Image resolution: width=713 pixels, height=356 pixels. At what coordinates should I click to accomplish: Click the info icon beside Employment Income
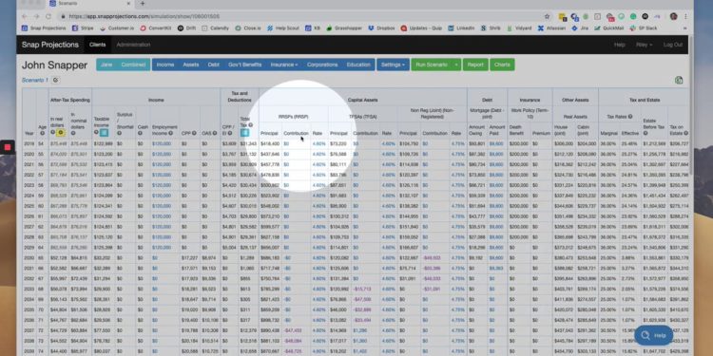point(171,133)
